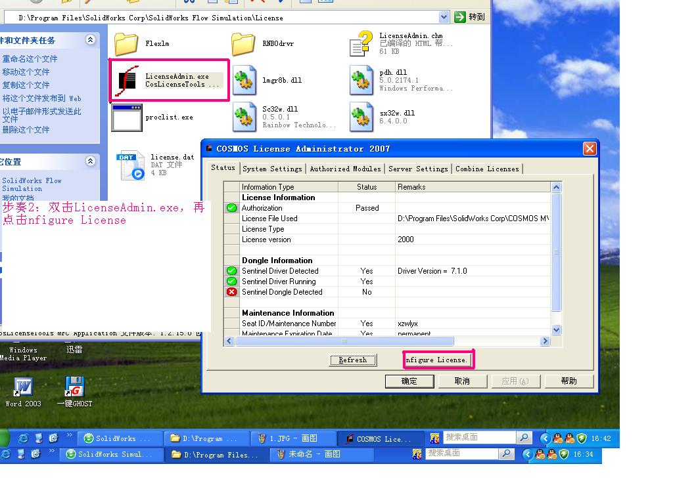Show hidden tray icons beside 16:34 clock
The height and width of the screenshot is (504, 673).
[x=528, y=454]
